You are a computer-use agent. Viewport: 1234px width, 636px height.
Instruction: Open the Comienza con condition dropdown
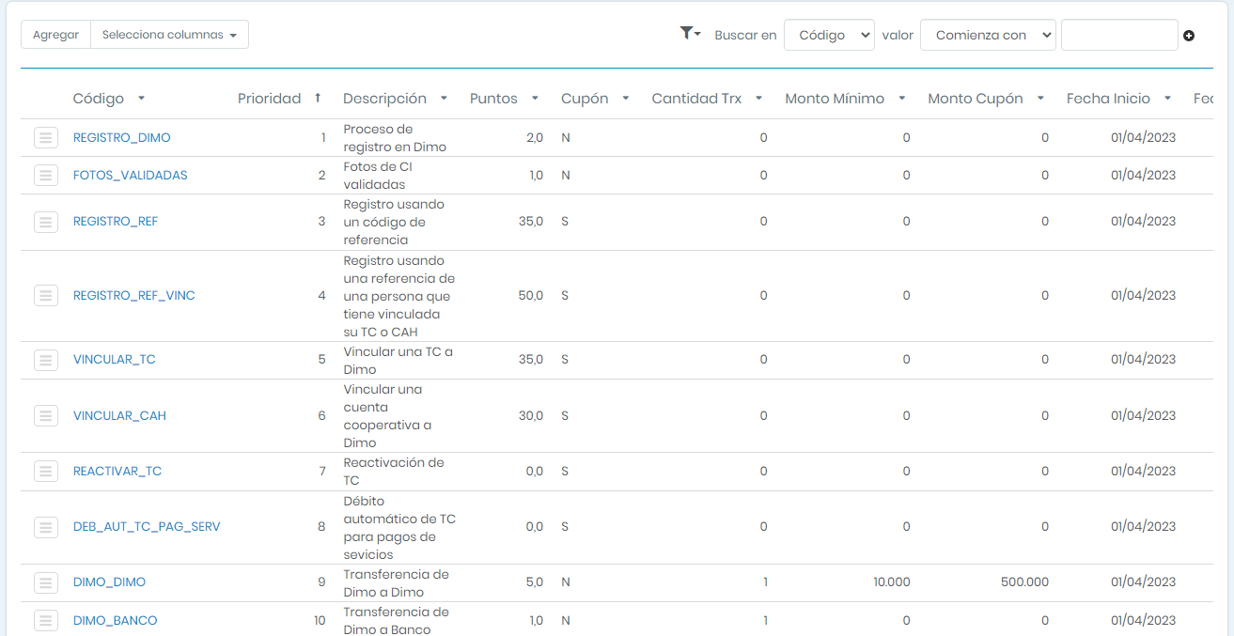coord(988,35)
